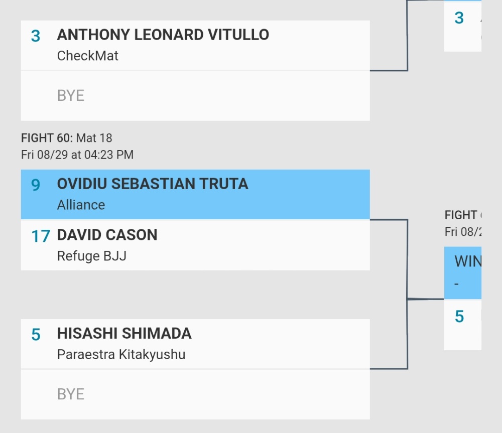Image resolution: width=502 pixels, height=433 pixels.
Task: Click the Paraestra Kitakyushu team label
Action: pyautogui.click(x=121, y=354)
